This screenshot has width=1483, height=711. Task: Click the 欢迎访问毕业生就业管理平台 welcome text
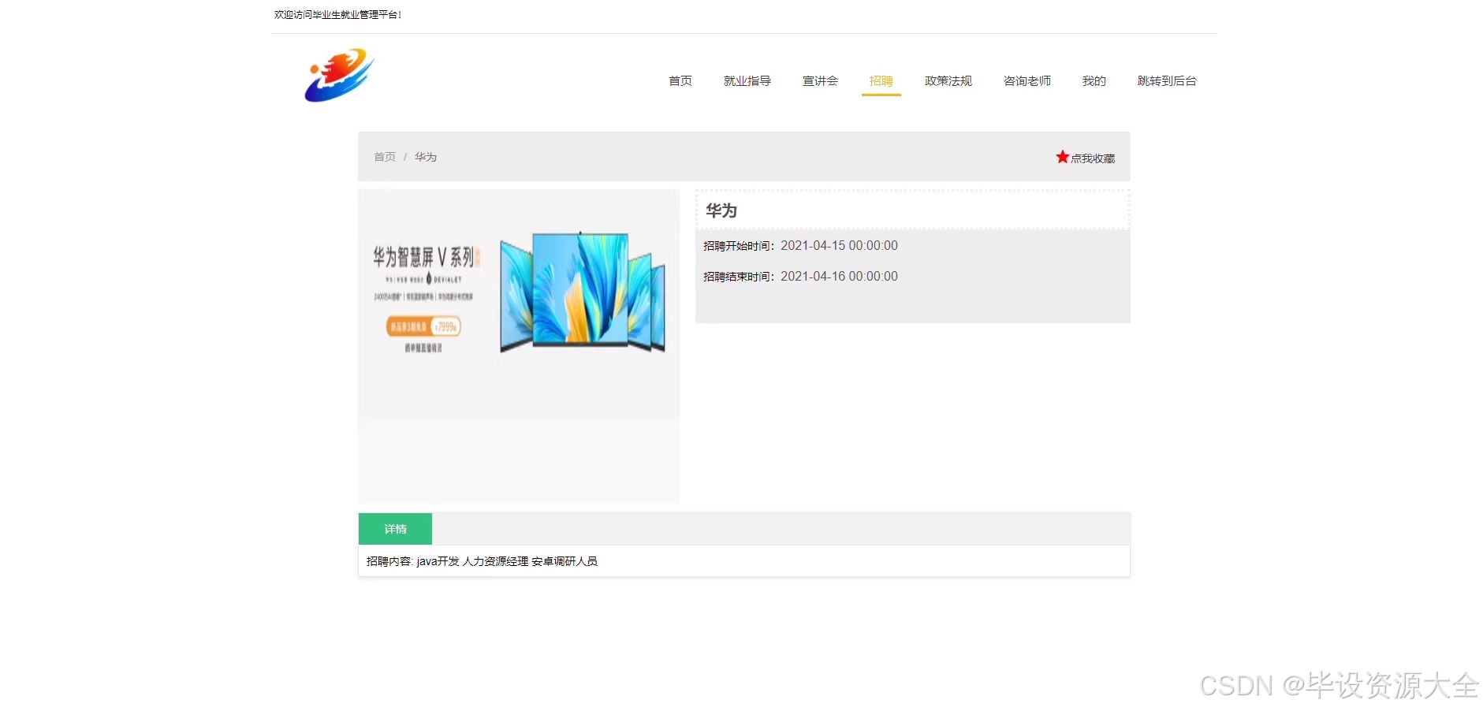(x=338, y=14)
